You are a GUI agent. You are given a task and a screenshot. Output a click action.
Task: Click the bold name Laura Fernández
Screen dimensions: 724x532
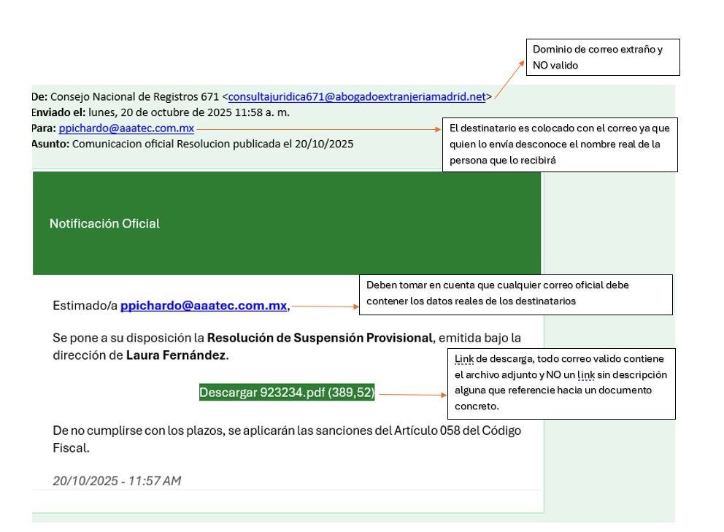tap(176, 355)
